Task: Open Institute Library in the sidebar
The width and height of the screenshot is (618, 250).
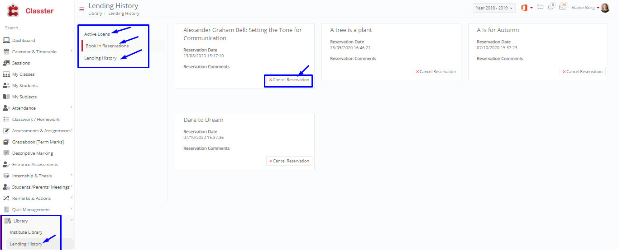Action: [x=26, y=232]
